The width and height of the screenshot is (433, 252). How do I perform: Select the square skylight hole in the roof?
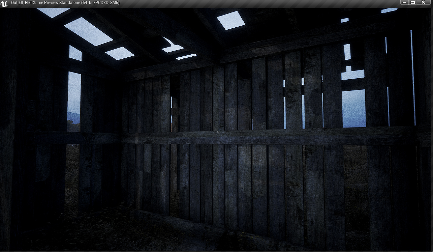coord(231,20)
